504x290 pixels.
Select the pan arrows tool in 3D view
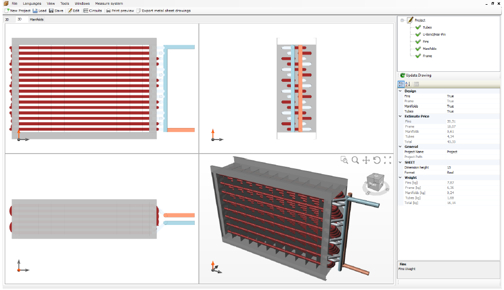point(366,160)
